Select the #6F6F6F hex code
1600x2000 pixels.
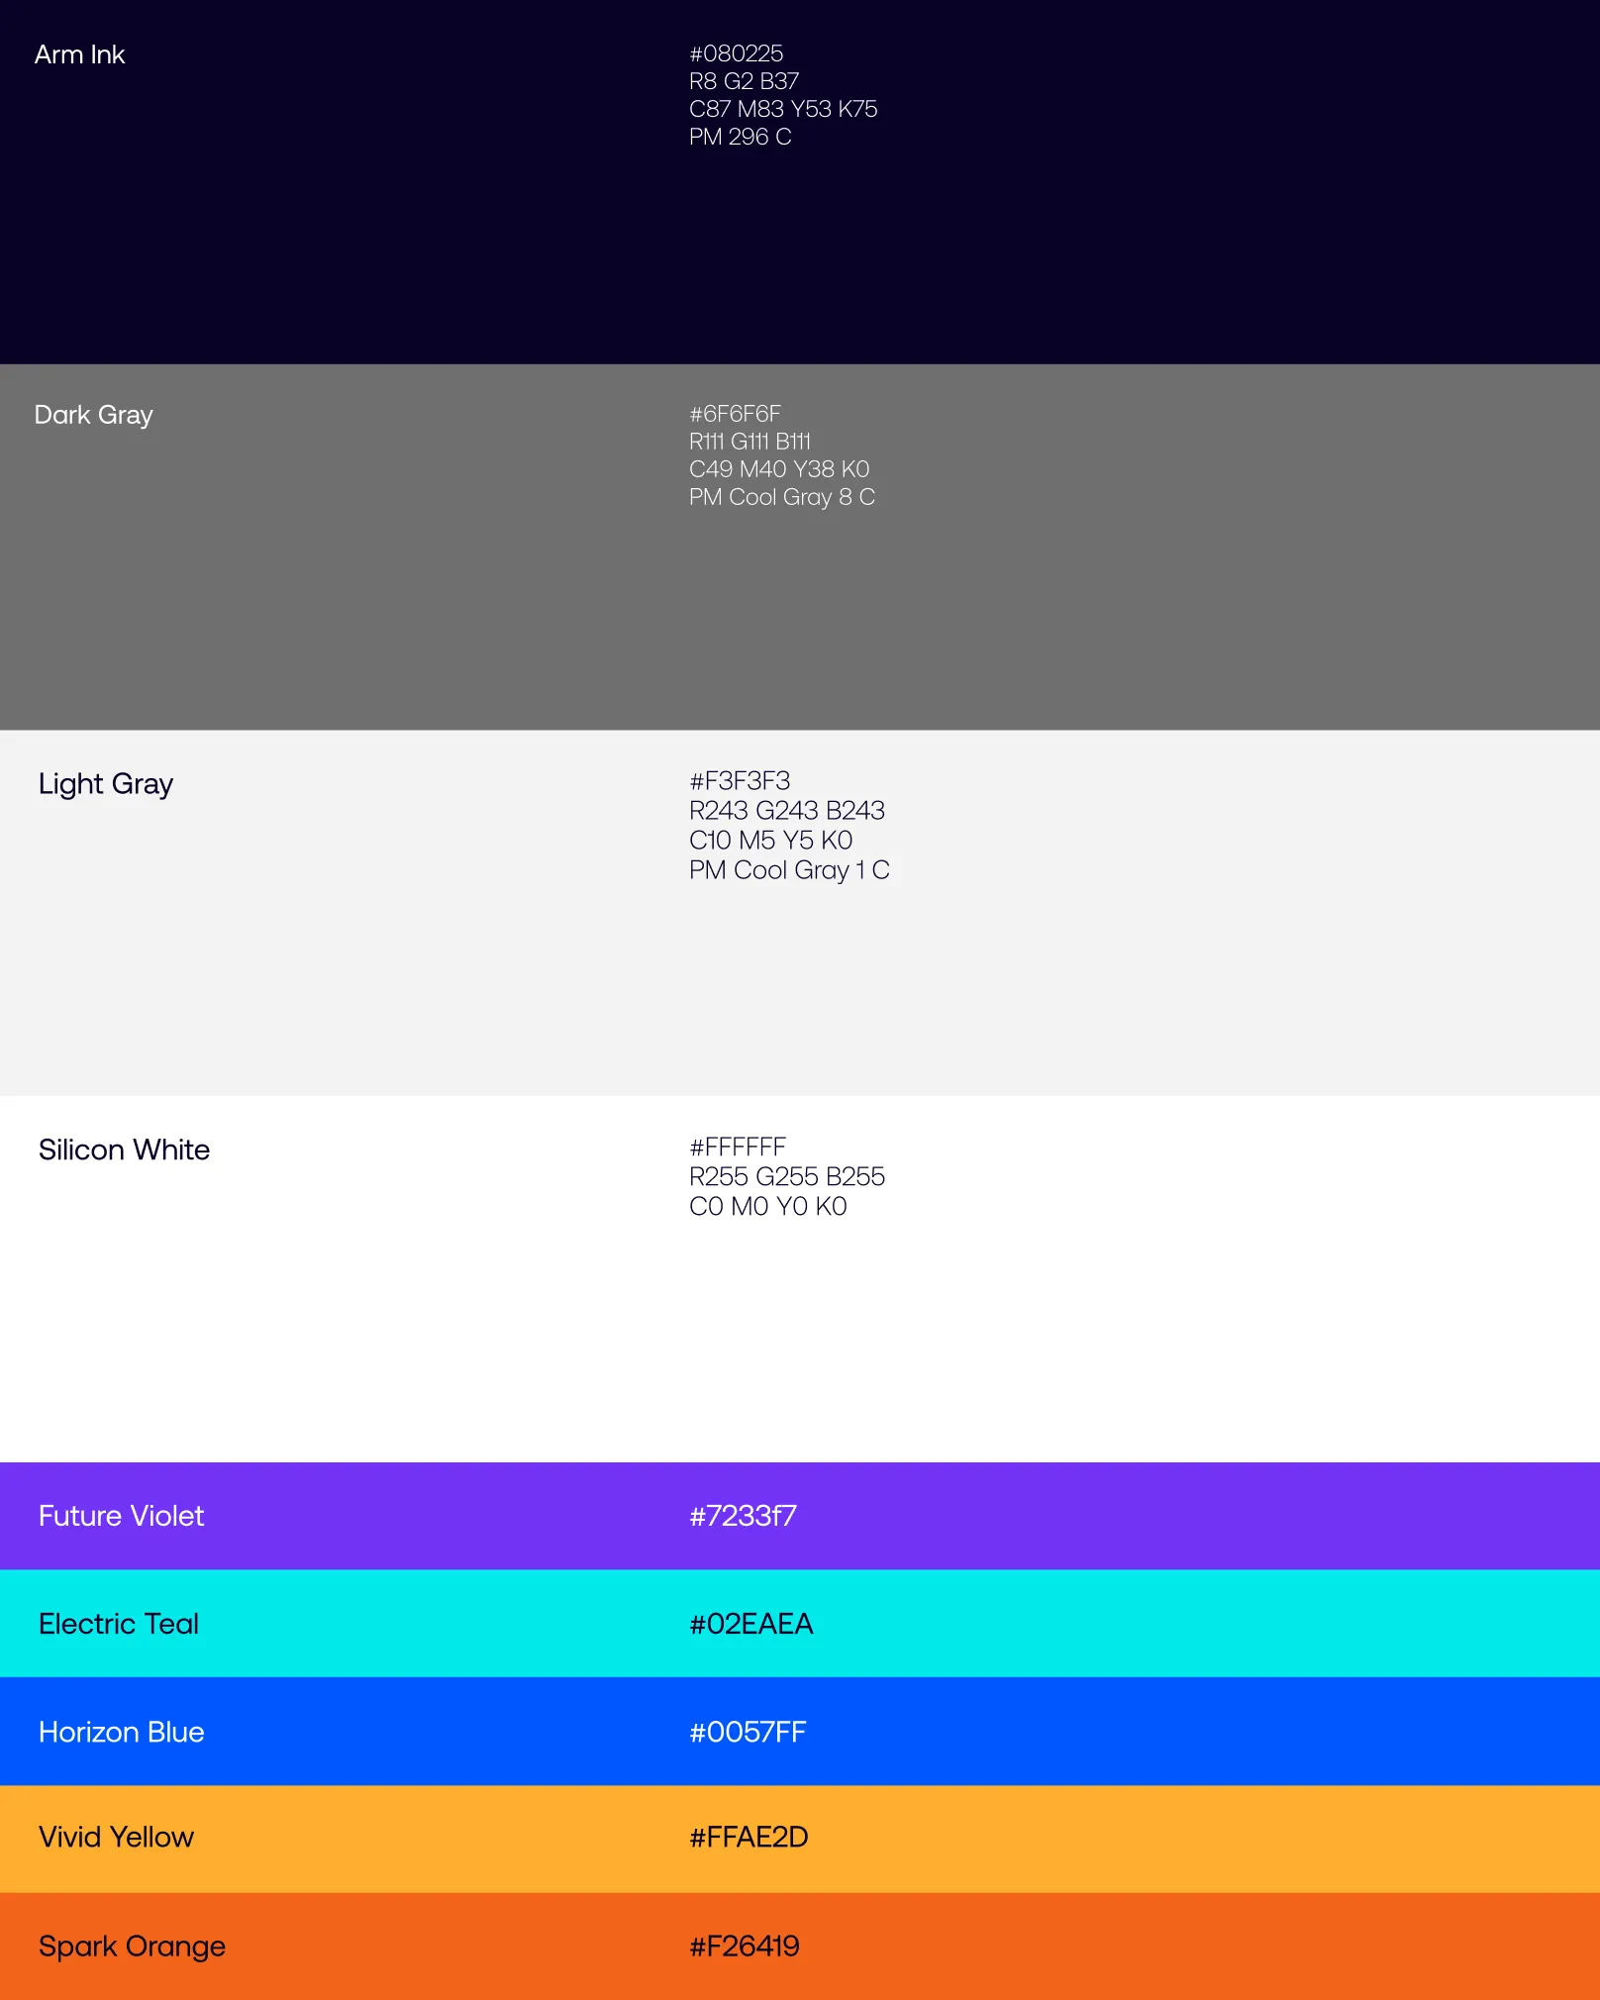(735, 414)
